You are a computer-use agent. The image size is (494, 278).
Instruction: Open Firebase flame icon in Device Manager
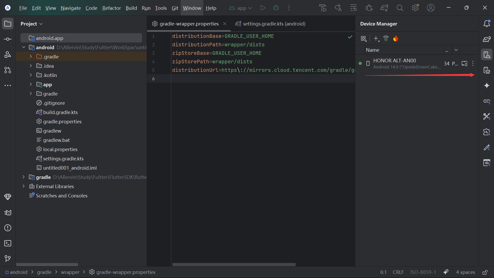(x=396, y=39)
